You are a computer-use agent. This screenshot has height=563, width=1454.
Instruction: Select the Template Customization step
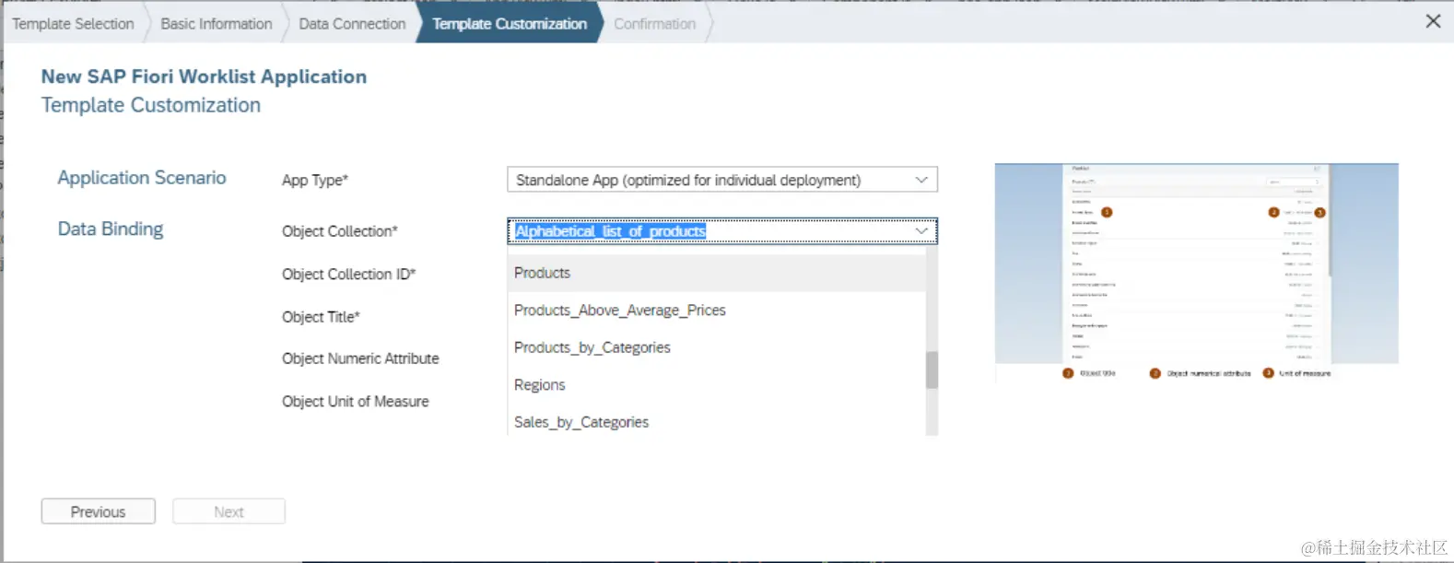click(510, 24)
